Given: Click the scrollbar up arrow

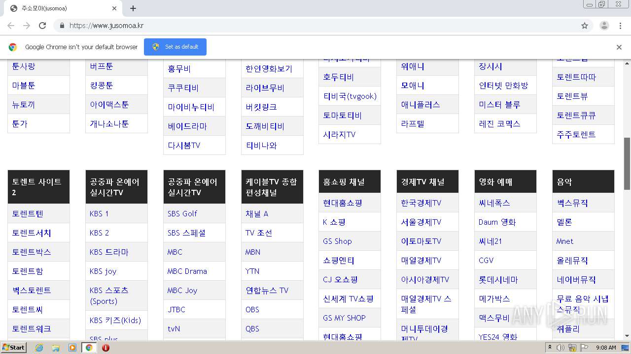Looking at the screenshot, I should pos(627,63).
